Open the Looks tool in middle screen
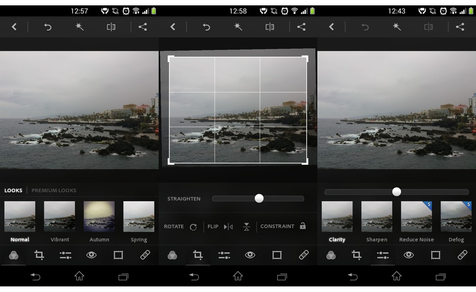The image size is (476, 292). [172, 255]
